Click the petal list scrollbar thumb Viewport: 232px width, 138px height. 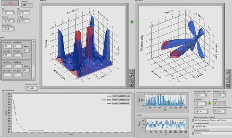[x=33, y=54]
